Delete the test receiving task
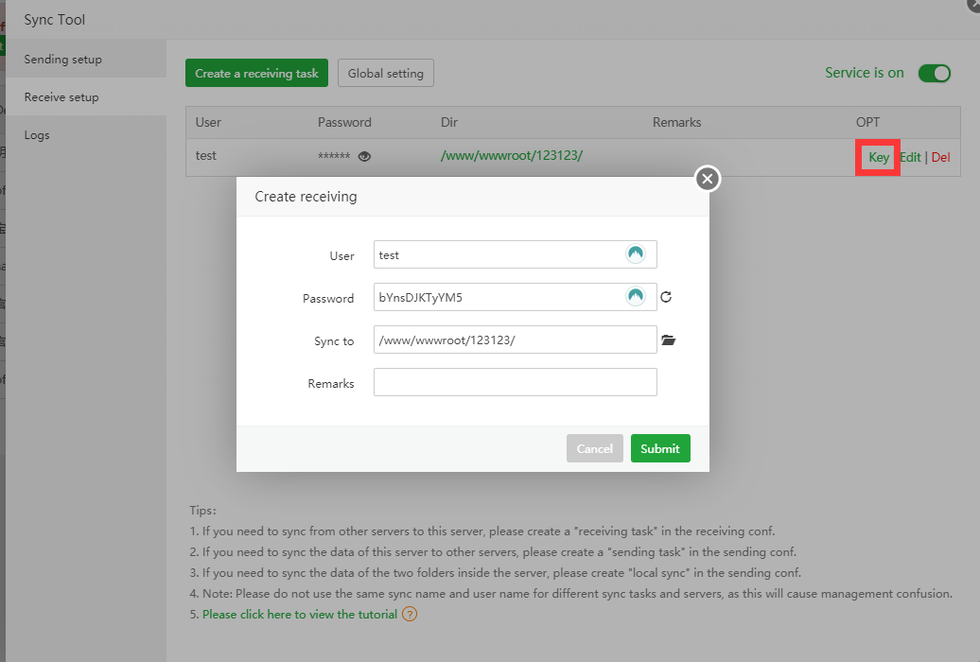This screenshot has width=980, height=662. (x=940, y=157)
